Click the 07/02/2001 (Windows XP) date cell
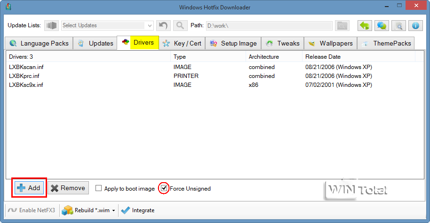The height and width of the screenshot is (223, 430). click(x=339, y=85)
